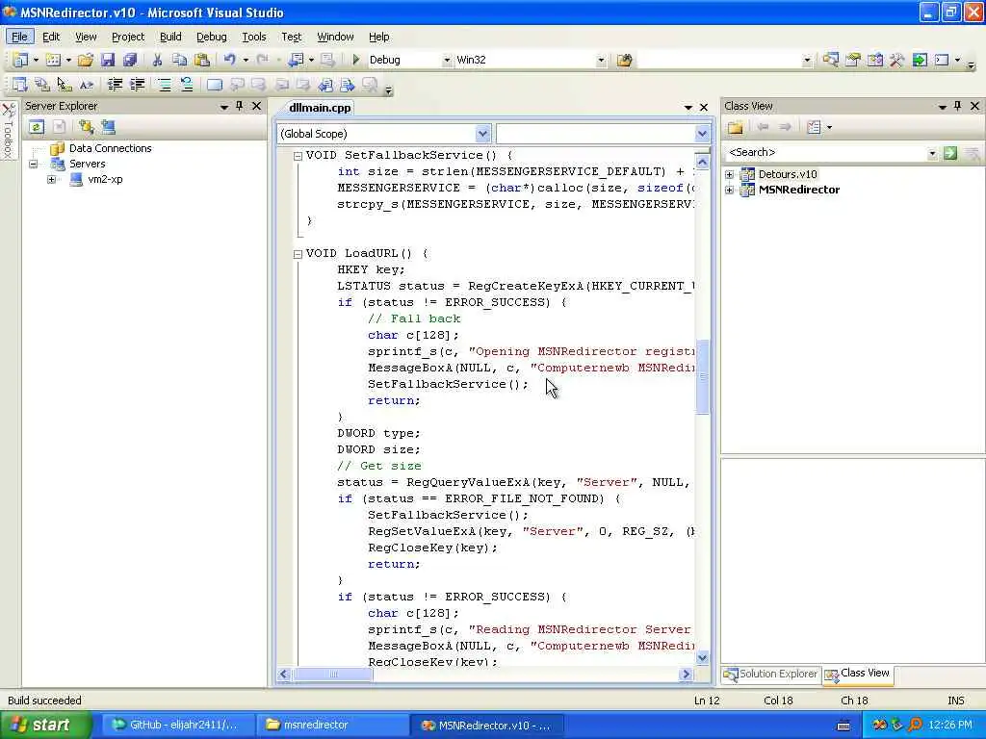Select the dllmain.cpp editor tab

pyautogui.click(x=320, y=108)
